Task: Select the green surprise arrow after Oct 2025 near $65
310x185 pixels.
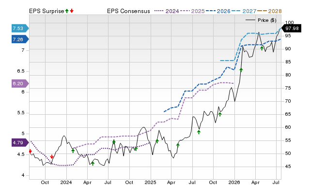Action: (220, 114)
